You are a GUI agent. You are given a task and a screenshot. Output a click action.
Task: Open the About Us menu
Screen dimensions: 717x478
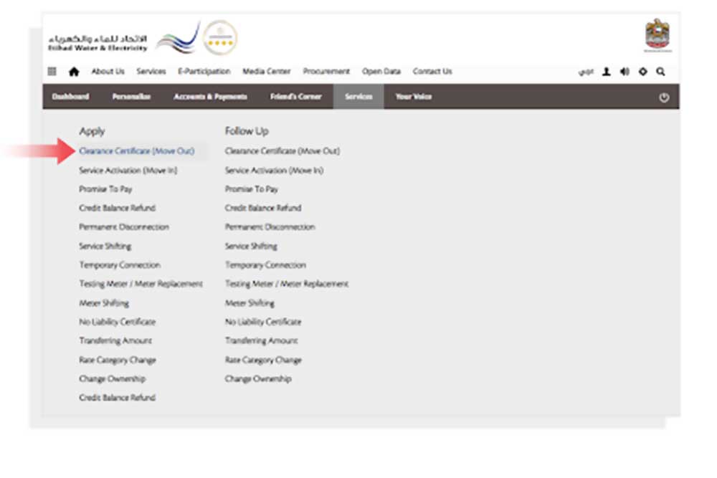point(108,71)
